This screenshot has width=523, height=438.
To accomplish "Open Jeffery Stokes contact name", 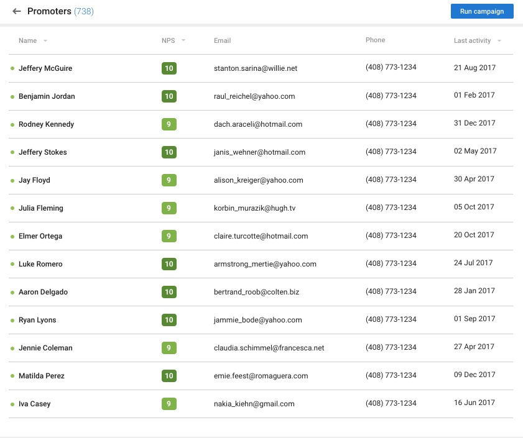I will click(x=42, y=152).
